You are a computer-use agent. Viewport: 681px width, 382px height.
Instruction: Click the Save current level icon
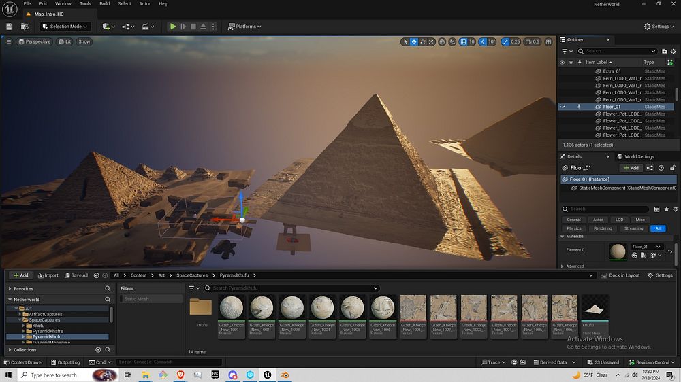point(10,27)
